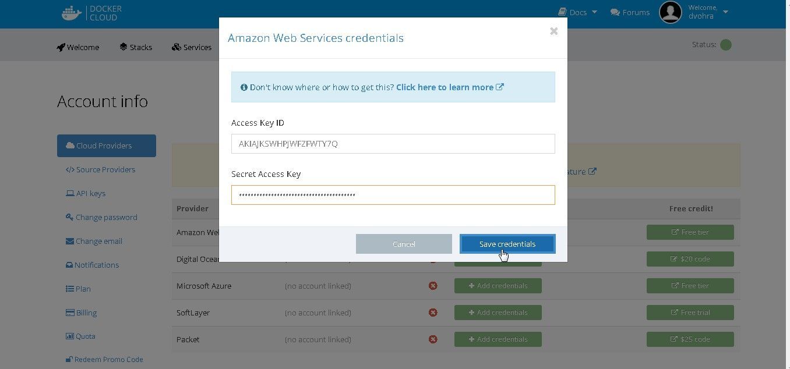790x369 pixels.
Task: Click red unlinked icon for Packet
Action: (x=433, y=339)
